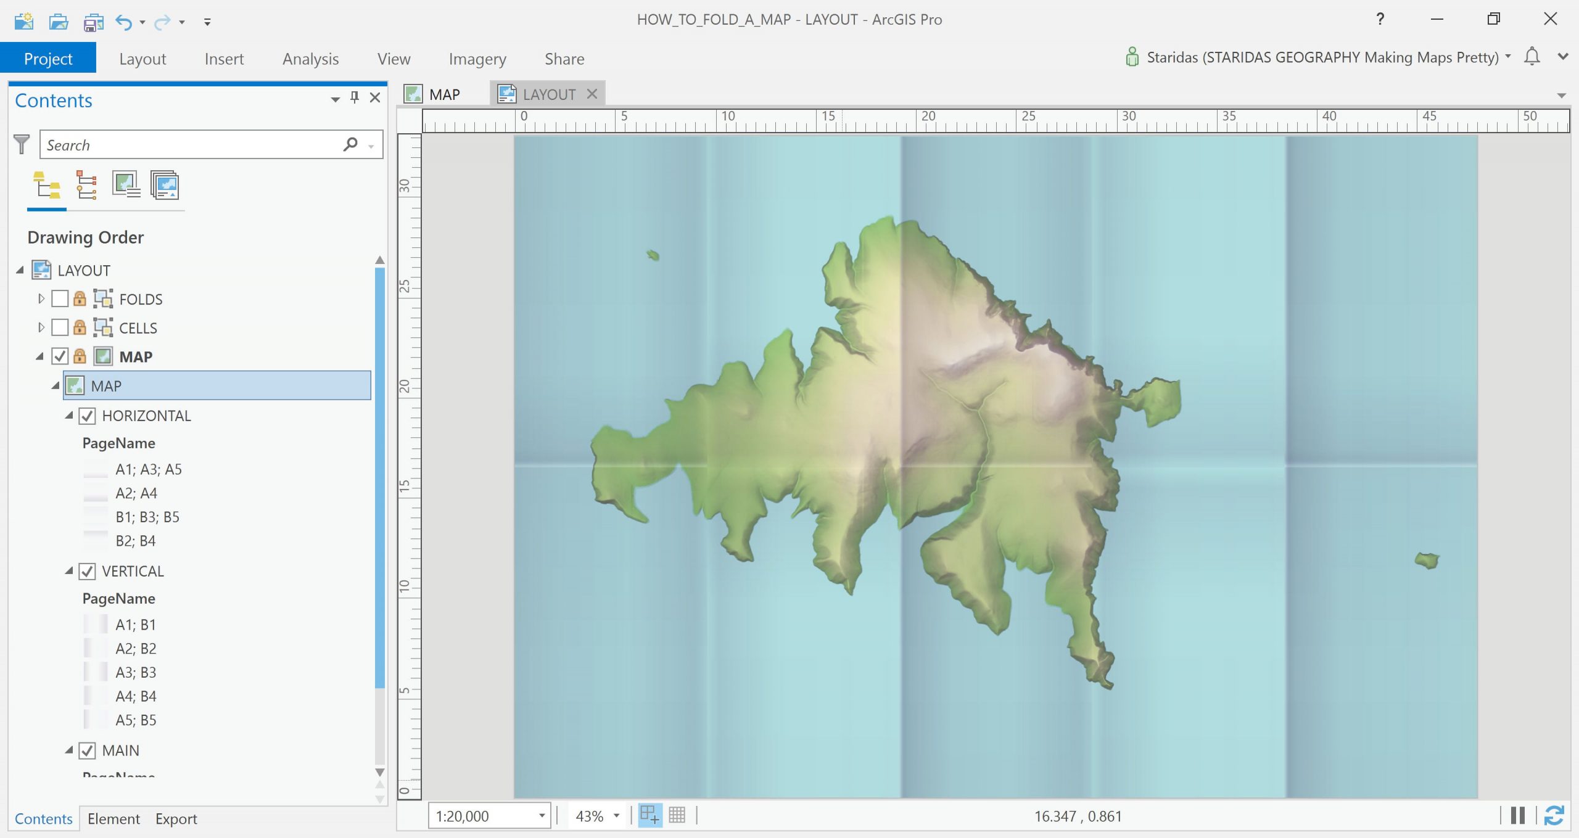This screenshot has height=838, width=1579.
Task: Click the A1; A3; A5 legend swatch
Action: (x=96, y=469)
